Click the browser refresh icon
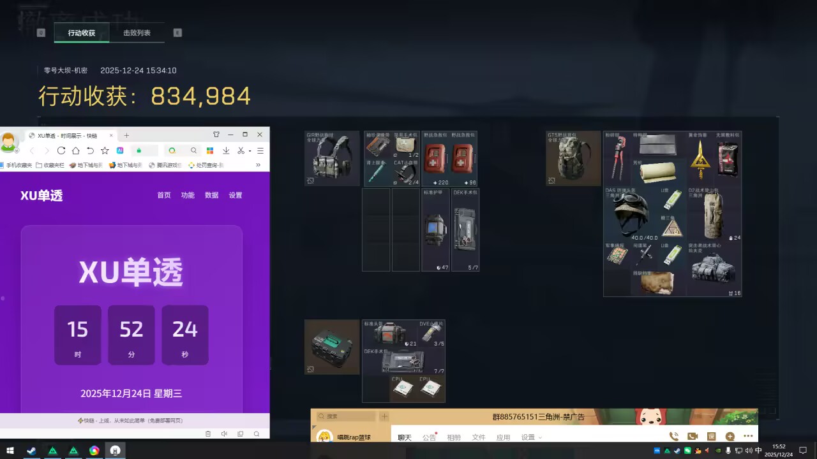The width and height of the screenshot is (817, 459). pos(61,150)
